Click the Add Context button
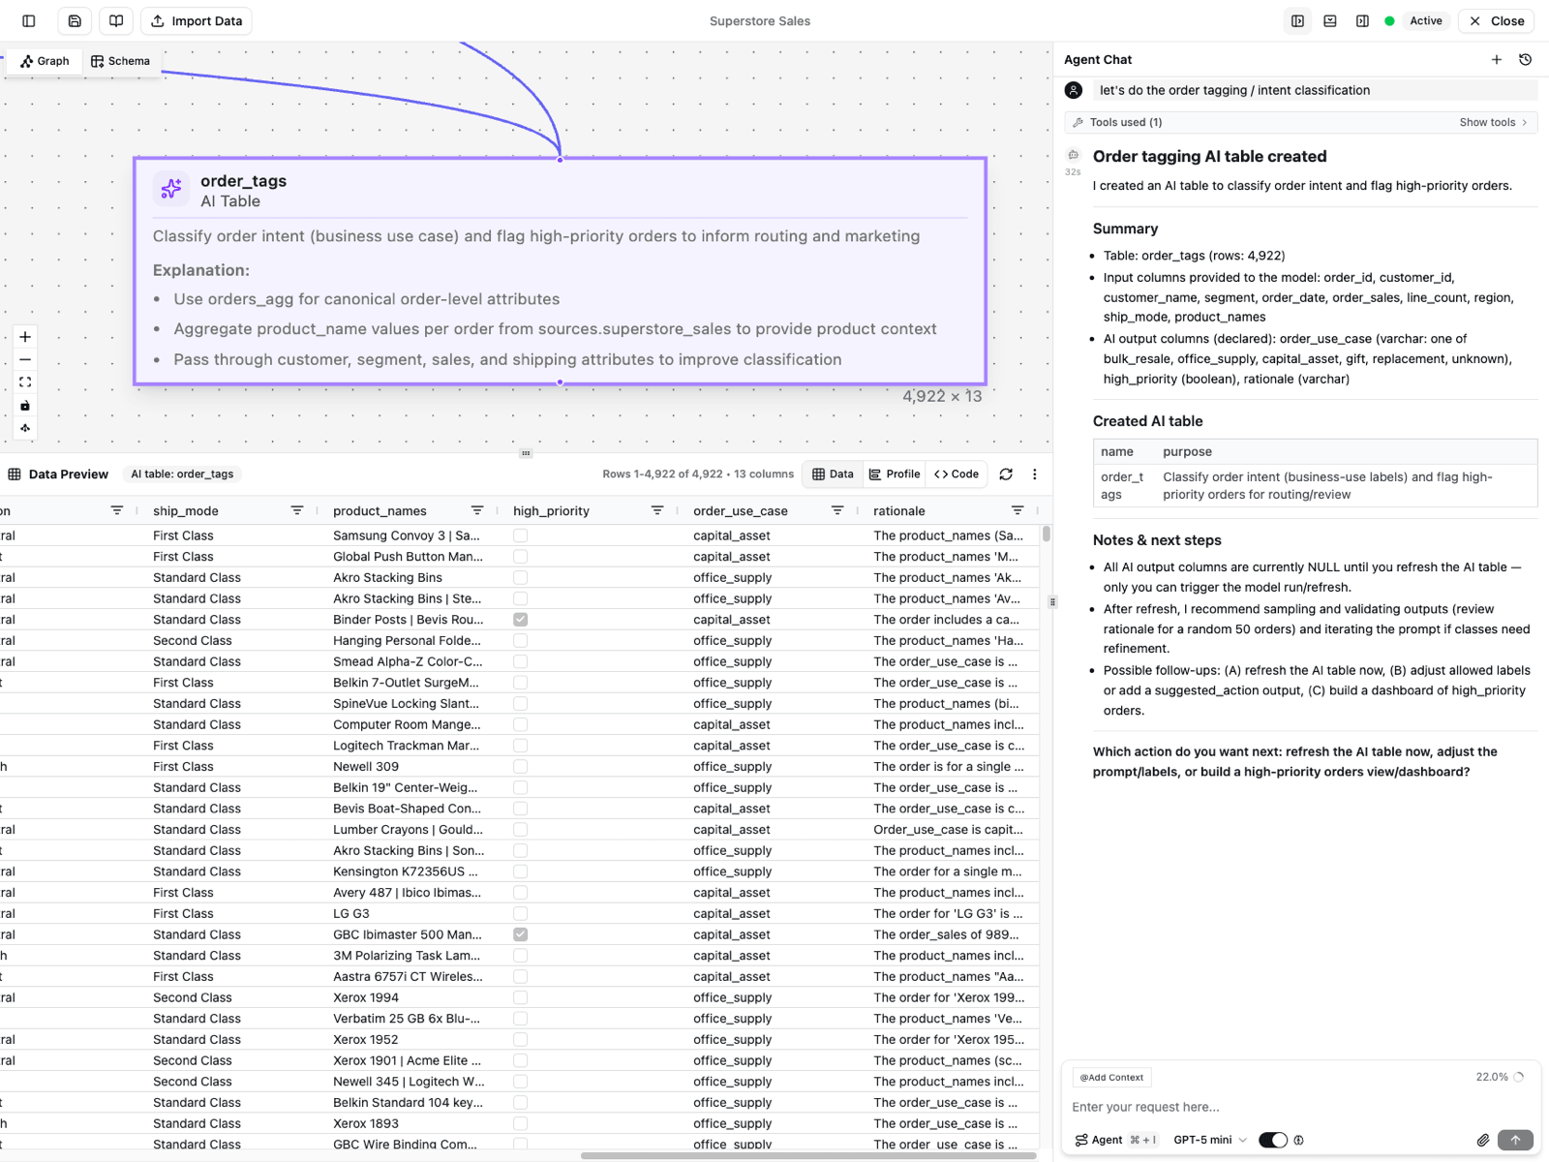This screenshot has height=1162, width=1549. (x=1111, y=1077)
